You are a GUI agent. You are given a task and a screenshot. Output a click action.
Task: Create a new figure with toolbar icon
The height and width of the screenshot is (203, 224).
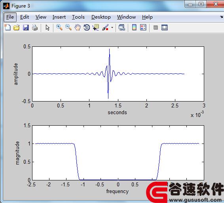click(8, 27)
